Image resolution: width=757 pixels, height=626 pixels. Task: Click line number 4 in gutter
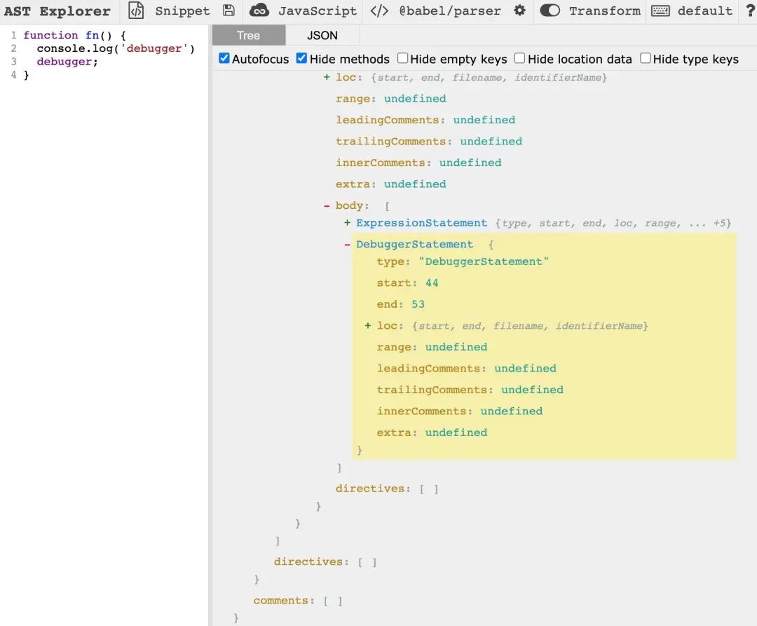coord(13,75)
